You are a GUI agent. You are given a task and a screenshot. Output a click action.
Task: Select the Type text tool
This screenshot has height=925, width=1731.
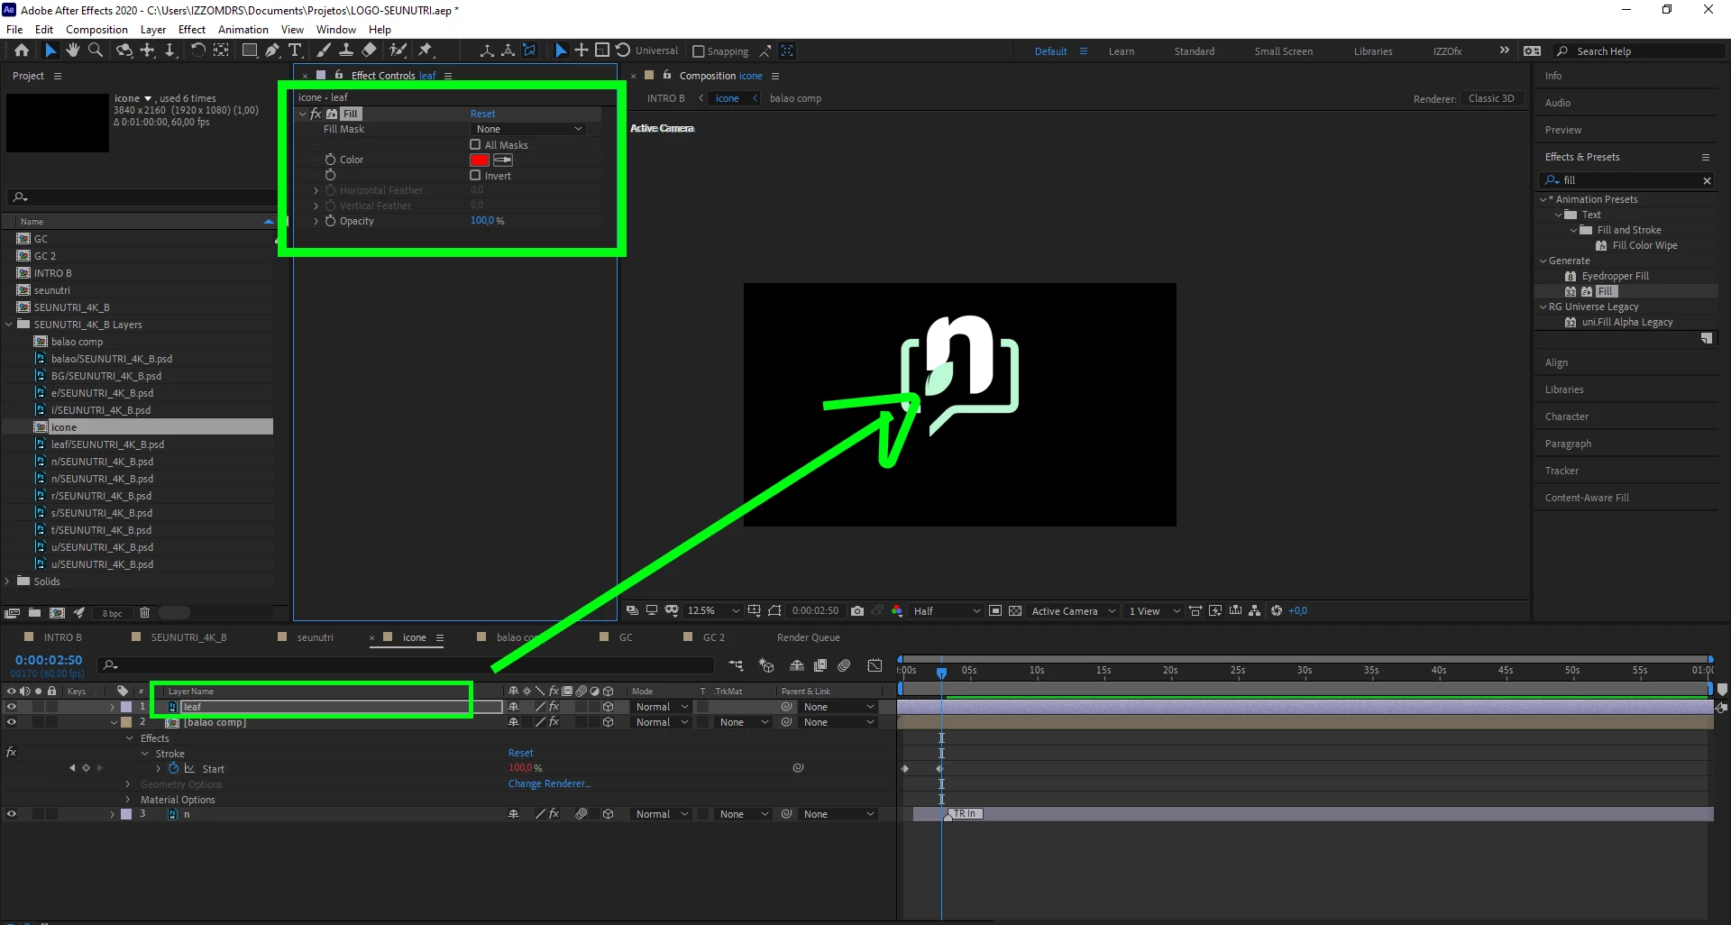click(295, 50)
